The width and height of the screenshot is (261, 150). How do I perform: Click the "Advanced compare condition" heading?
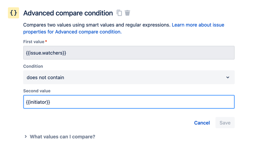coord(68,13)
